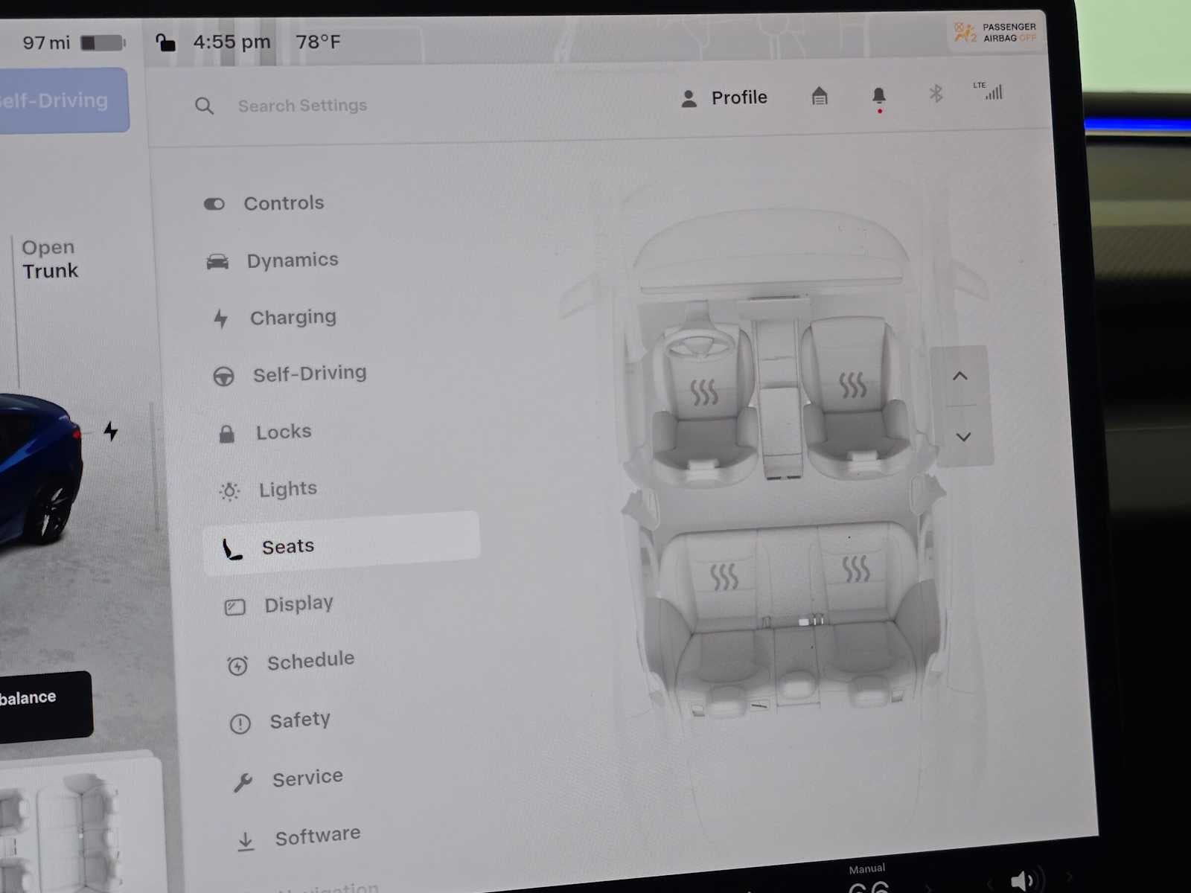
Task: Tap the Self-Driving blue button
Action: pyautogui.click(x=63, y=100)
